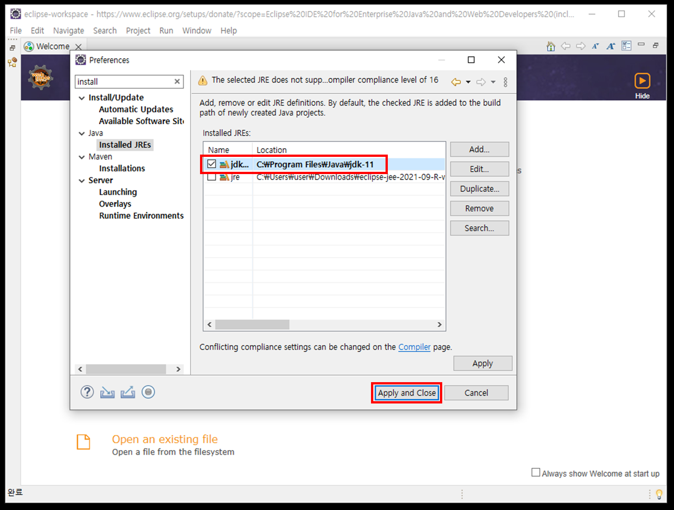Click the import preferences icon
This screenshot has height=510, width=674.
[x=107, y=392]
